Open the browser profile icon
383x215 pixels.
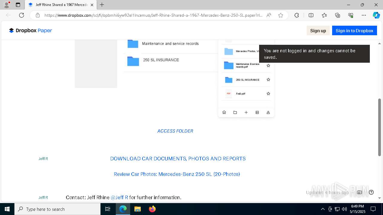click(7, 5)
